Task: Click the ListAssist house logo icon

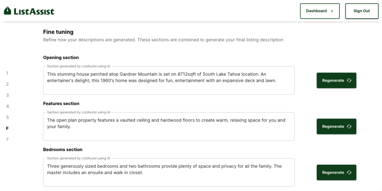Action: pyautogui.click(x=7, y=11)
